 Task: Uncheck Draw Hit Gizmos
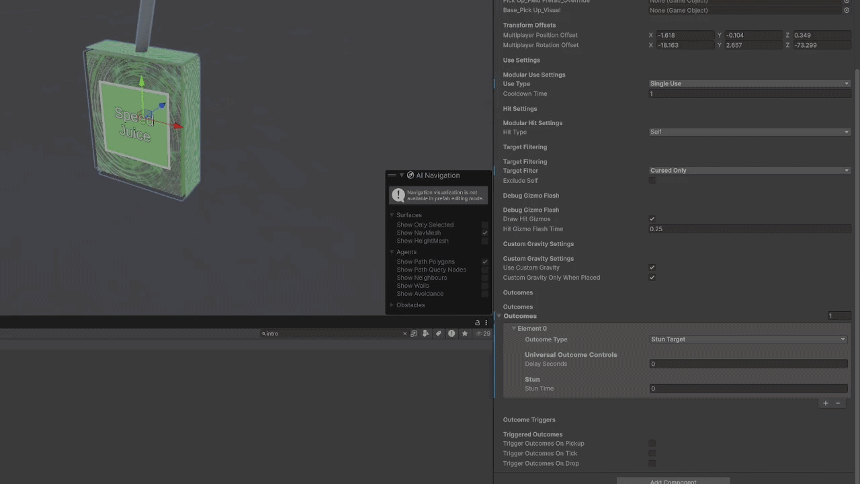(x=652, y=219)
